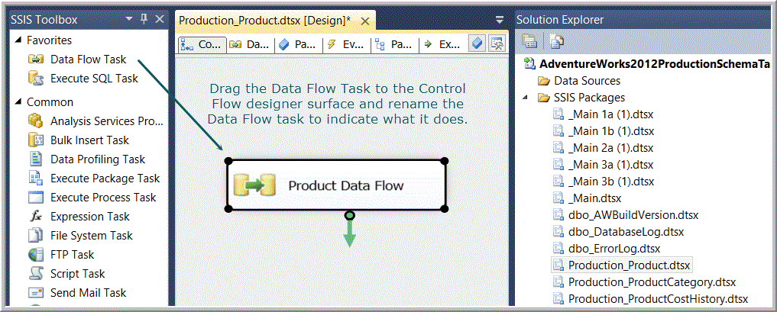Click the Solution Explorer properties icon
The height and width of the screenshot is (312, 777).
point(529,42)
